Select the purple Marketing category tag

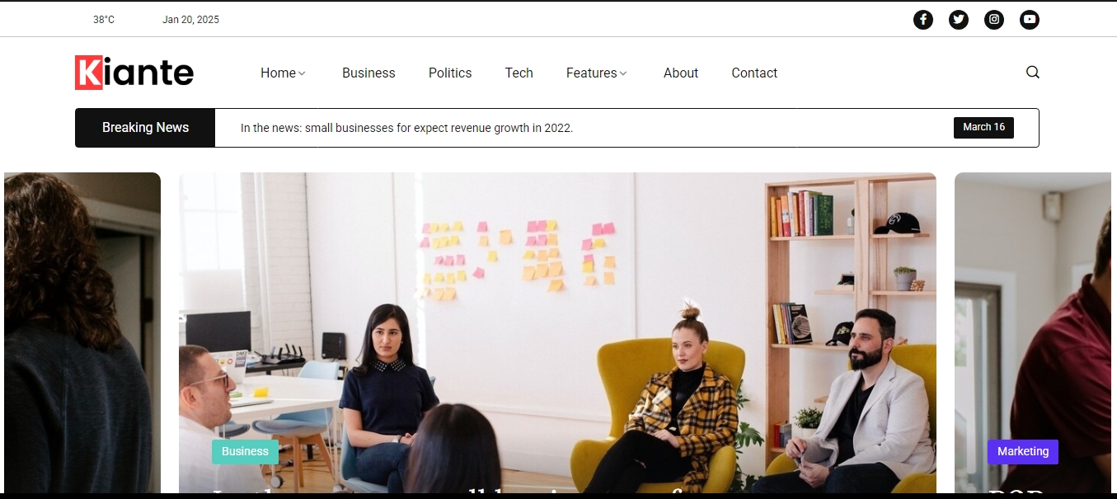pos(1023,451)
